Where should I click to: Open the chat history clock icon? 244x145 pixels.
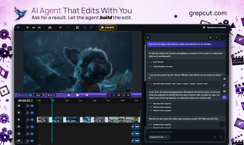pos(217,37)
